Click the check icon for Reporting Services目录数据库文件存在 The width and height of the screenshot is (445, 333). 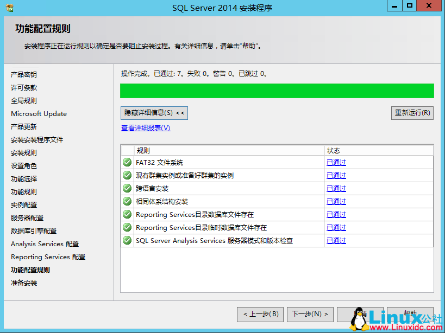(x=127, y=214)
